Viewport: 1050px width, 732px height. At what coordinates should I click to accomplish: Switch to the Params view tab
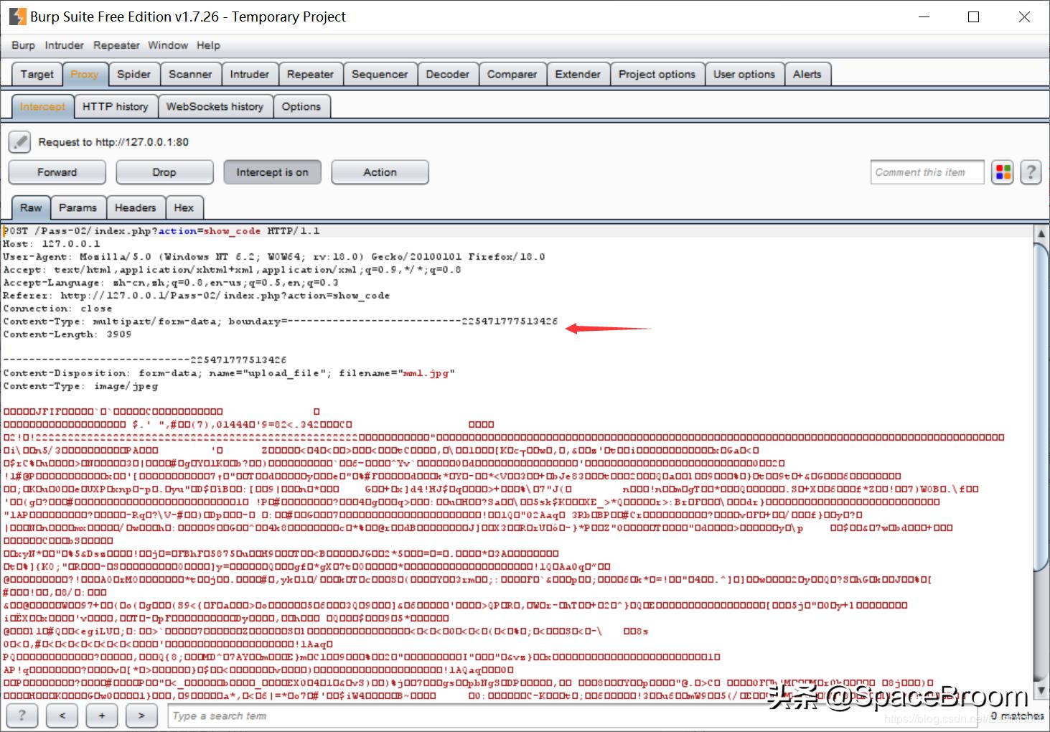click(x=78, y=207)
